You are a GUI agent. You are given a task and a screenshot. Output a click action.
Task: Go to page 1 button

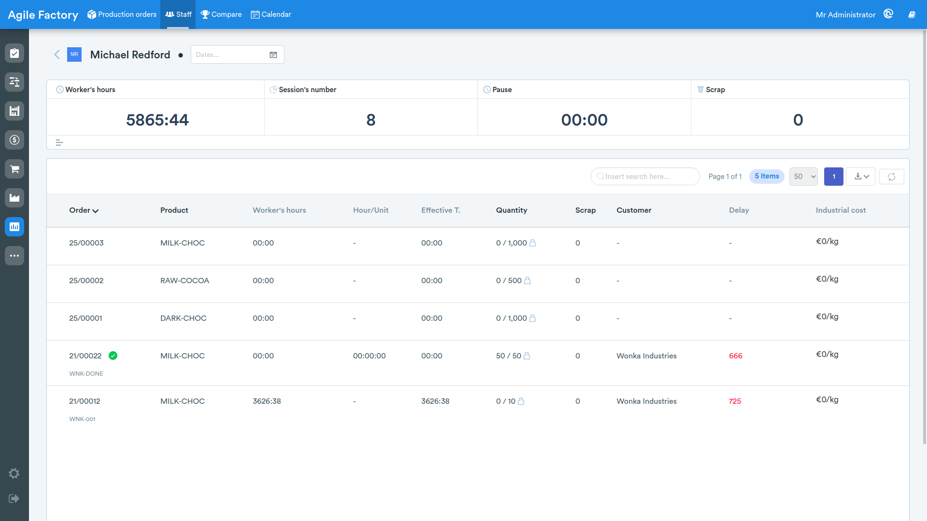834,177
